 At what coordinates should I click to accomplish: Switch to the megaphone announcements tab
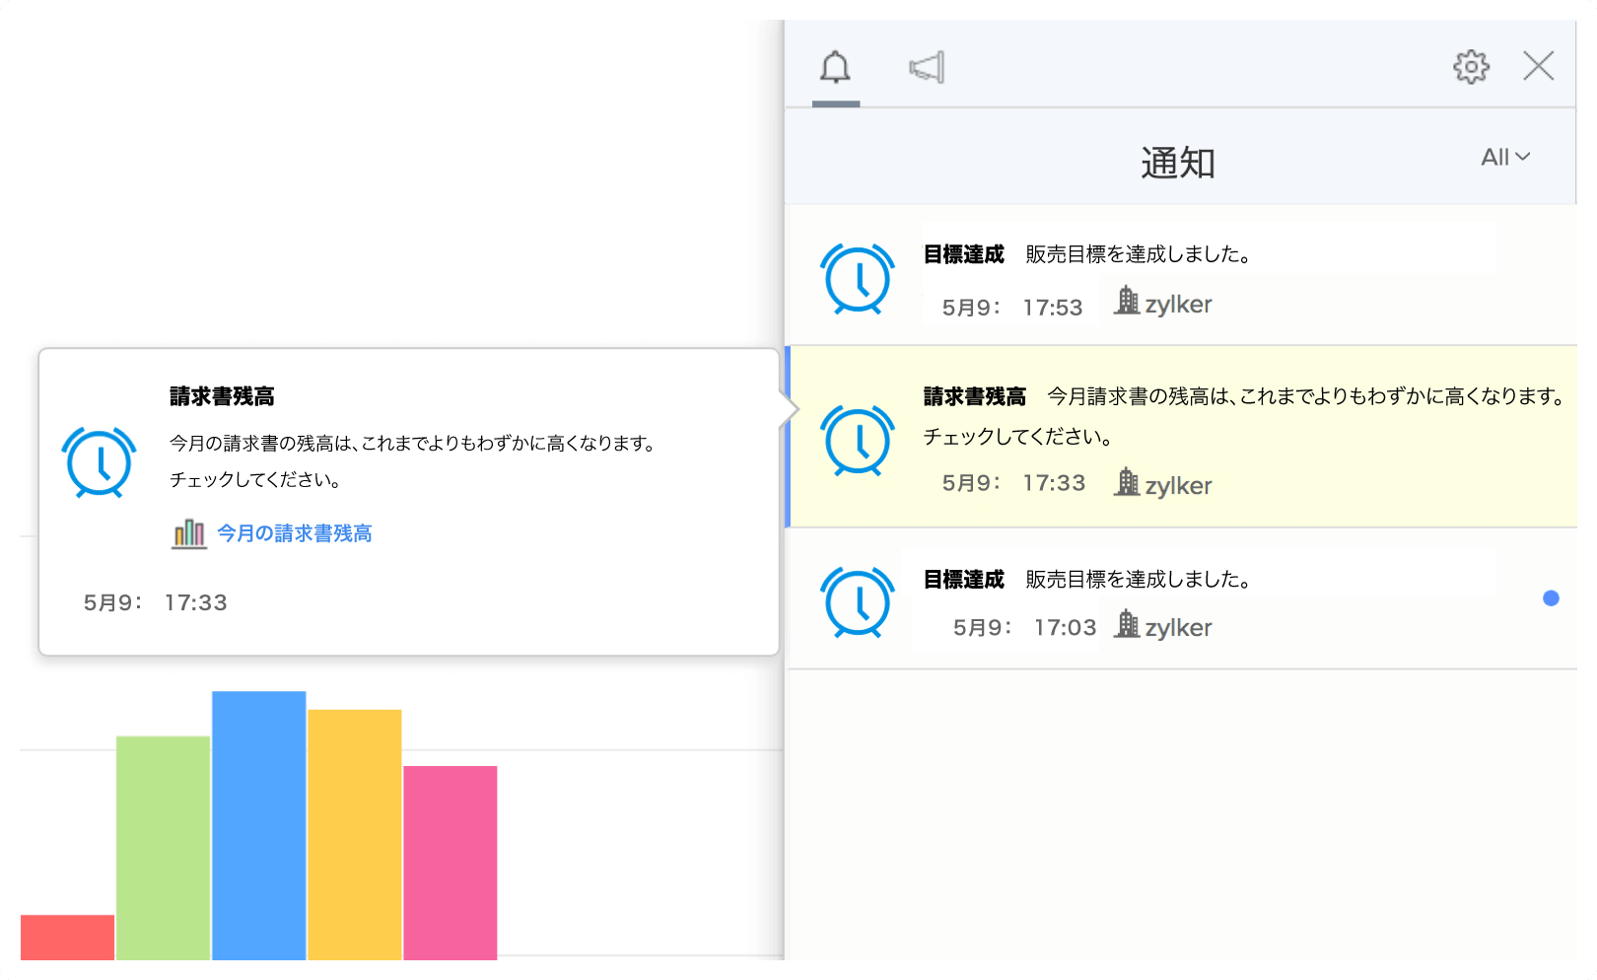pyautogui.click(x=926, y=68)
